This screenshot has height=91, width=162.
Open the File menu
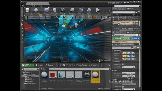23,6
